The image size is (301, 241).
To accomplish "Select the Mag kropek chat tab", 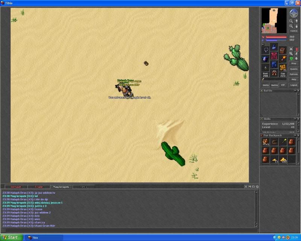I will click(x=61, y=187).
